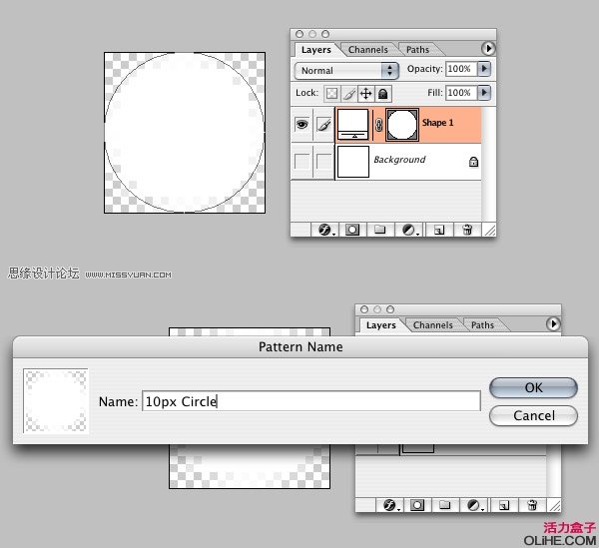The width and height of the screenshot is (599, 548).
Task: Create new layer in upper Layers panel
Action: pos(439,230)
